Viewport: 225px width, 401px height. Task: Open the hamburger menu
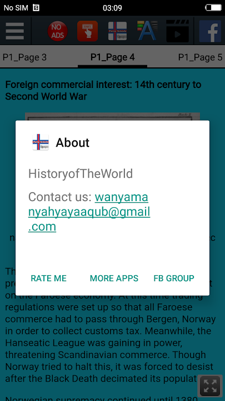(15, 31)
